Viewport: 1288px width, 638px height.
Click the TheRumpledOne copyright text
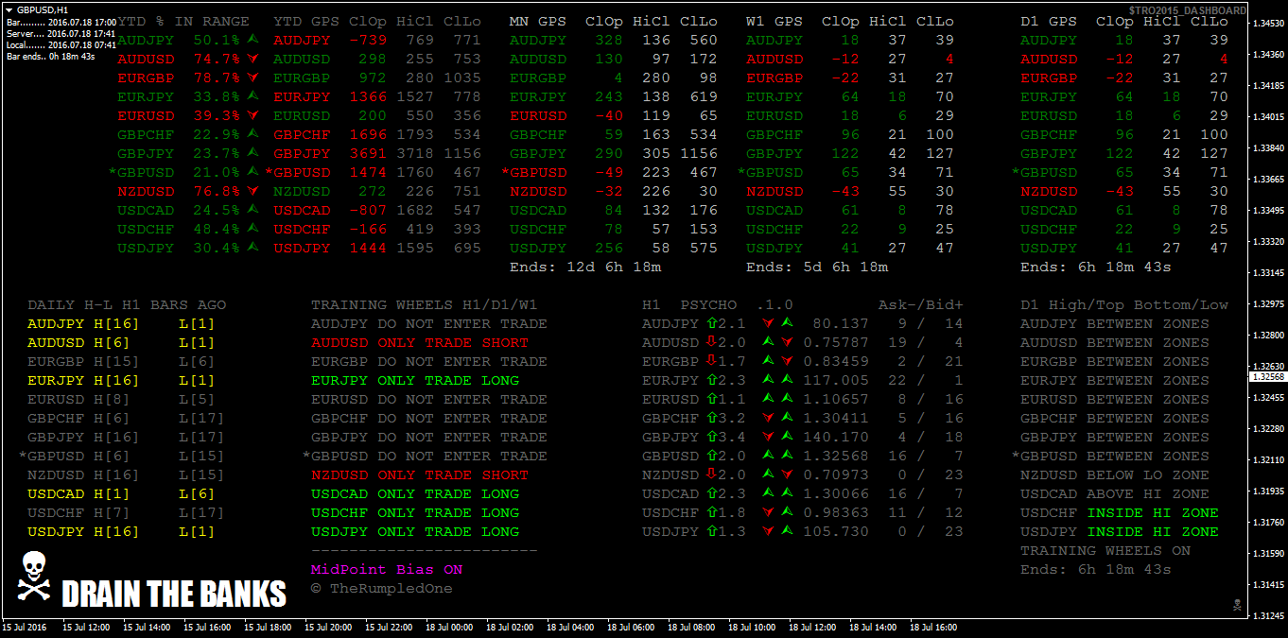click(x=381, y=589)
